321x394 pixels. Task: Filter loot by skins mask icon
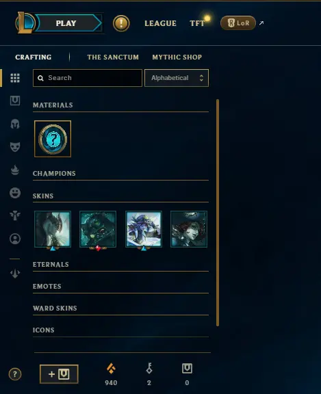[x=15, y=147]
